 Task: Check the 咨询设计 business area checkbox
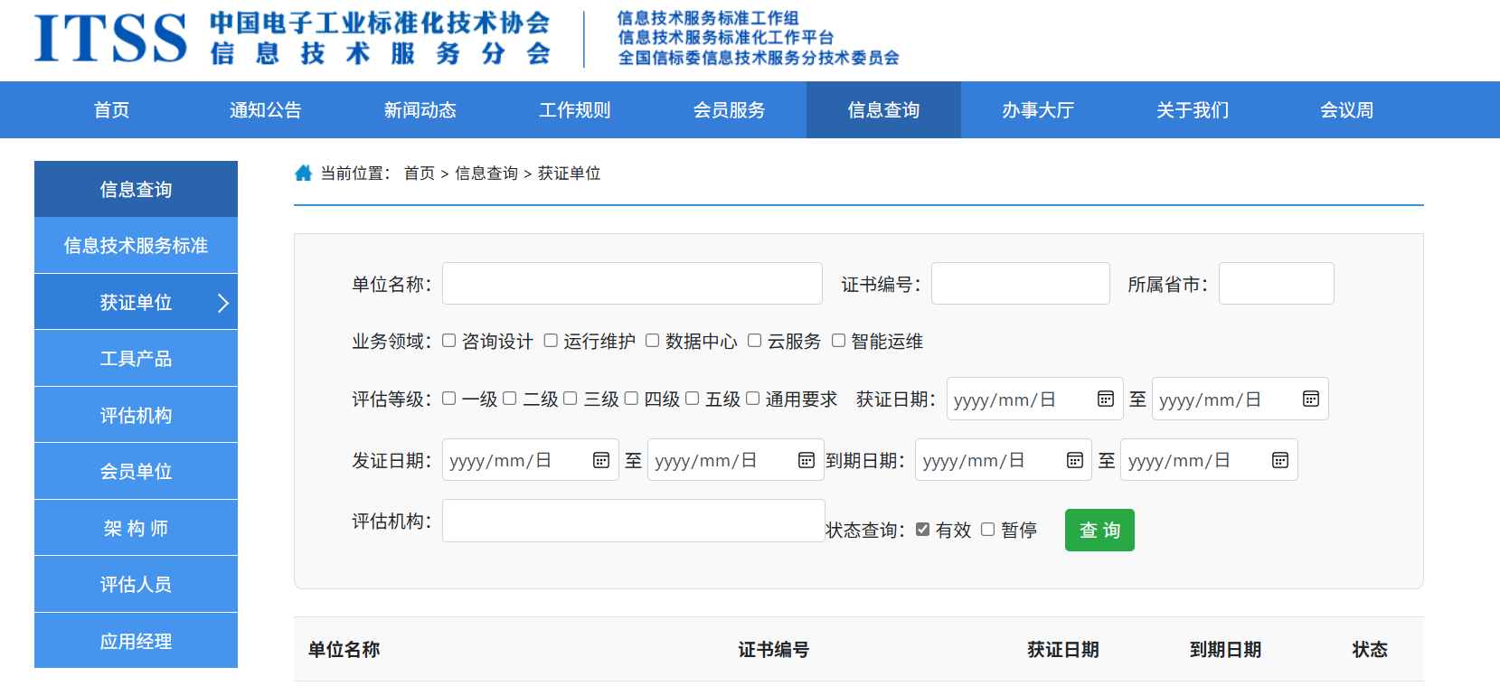click(449, 341)
